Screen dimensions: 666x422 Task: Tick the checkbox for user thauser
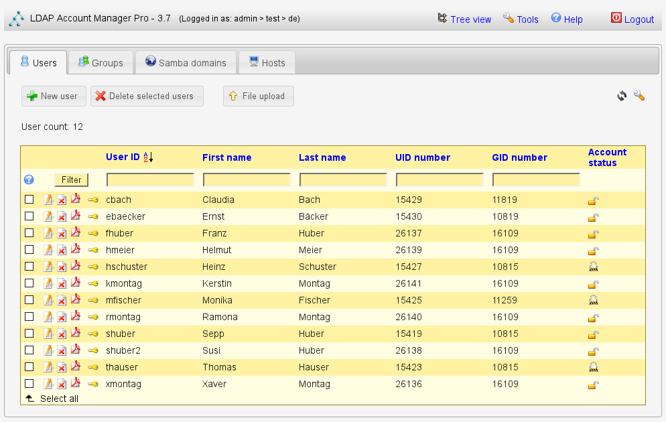point(29,367)
